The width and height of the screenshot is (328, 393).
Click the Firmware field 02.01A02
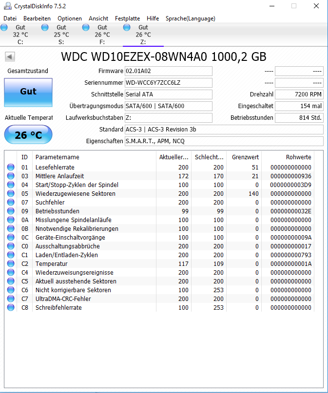pos(169,71)
